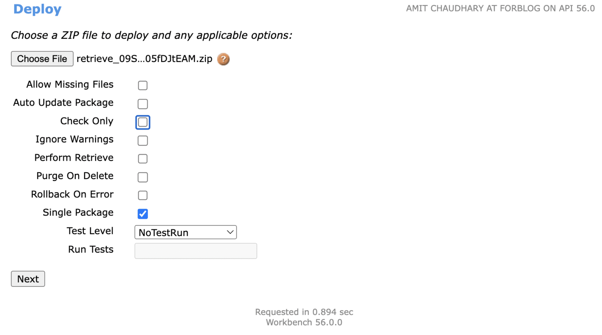Image resolution: width=602 pixels, height=335 pixels.
Task: Click the Choose File button
Action: coord(42,58)
